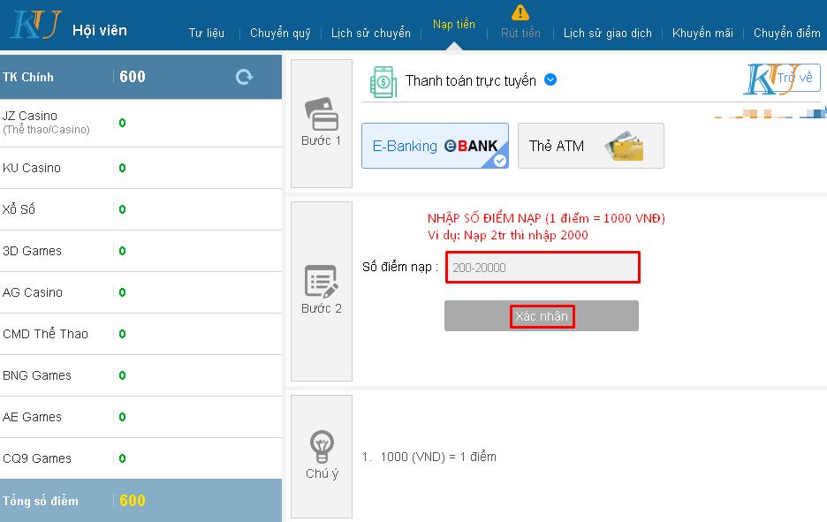The width and height of the screenshot is (827, 522).
Task: Click the Trở về back button
Action: [x=793, y=78]
